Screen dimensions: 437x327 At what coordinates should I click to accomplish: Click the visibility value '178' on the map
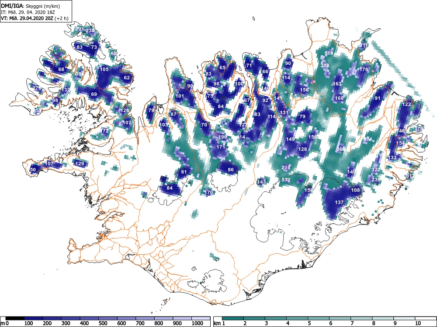(x=364, y=69)
